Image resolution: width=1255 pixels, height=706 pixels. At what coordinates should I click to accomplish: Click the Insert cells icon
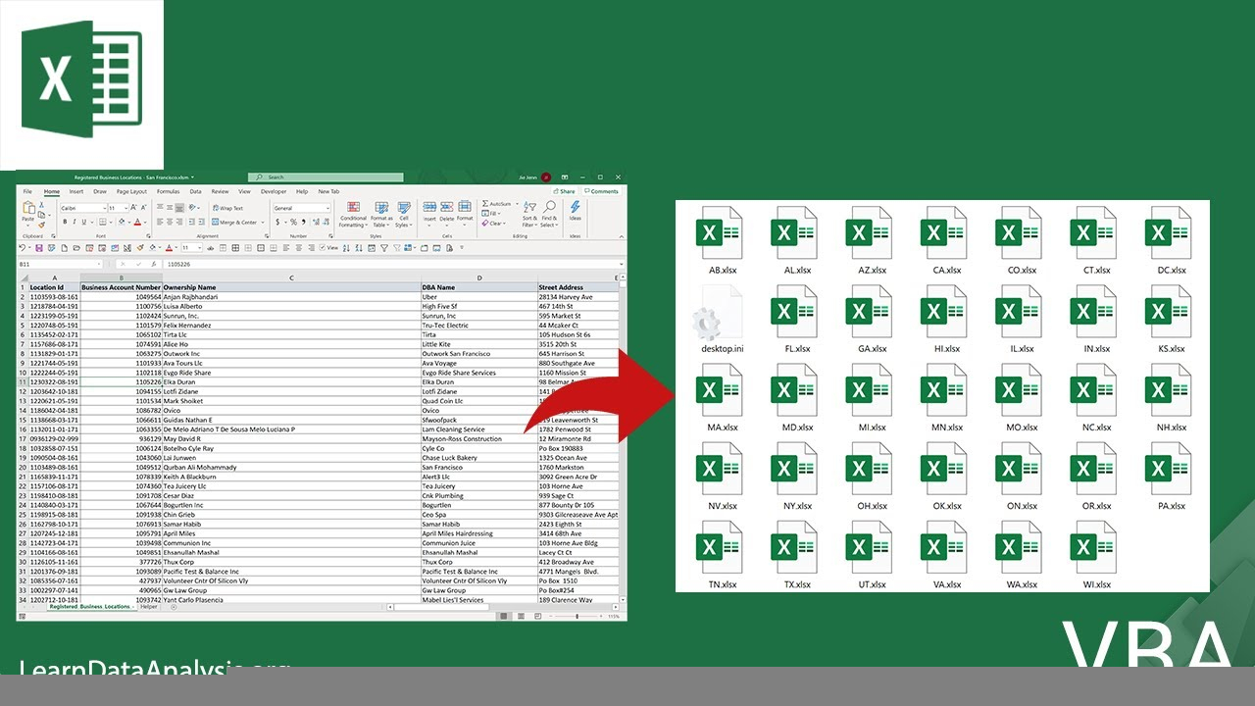(429, 207)
